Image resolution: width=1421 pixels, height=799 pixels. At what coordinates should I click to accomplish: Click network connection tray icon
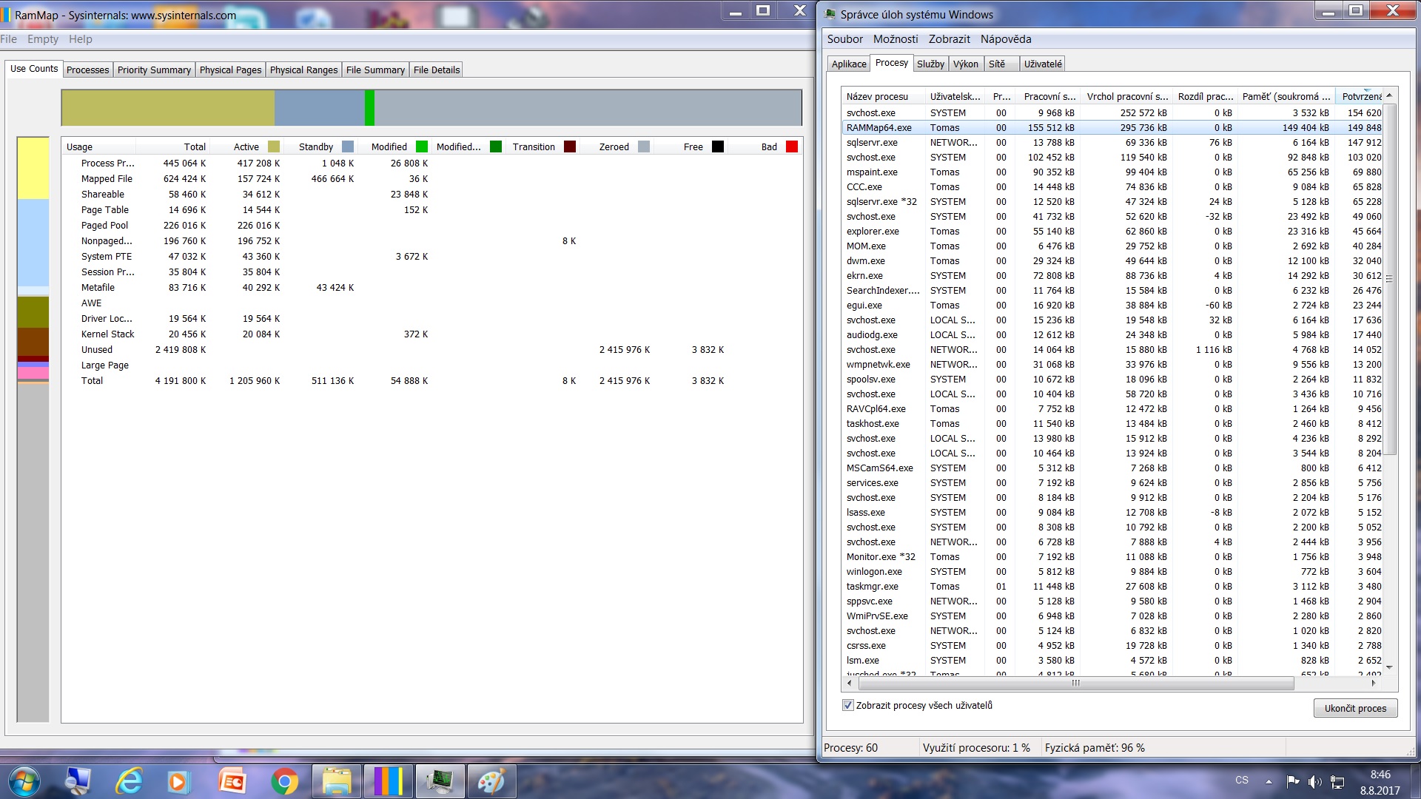pyautogui.click(x=1337, y=781)
